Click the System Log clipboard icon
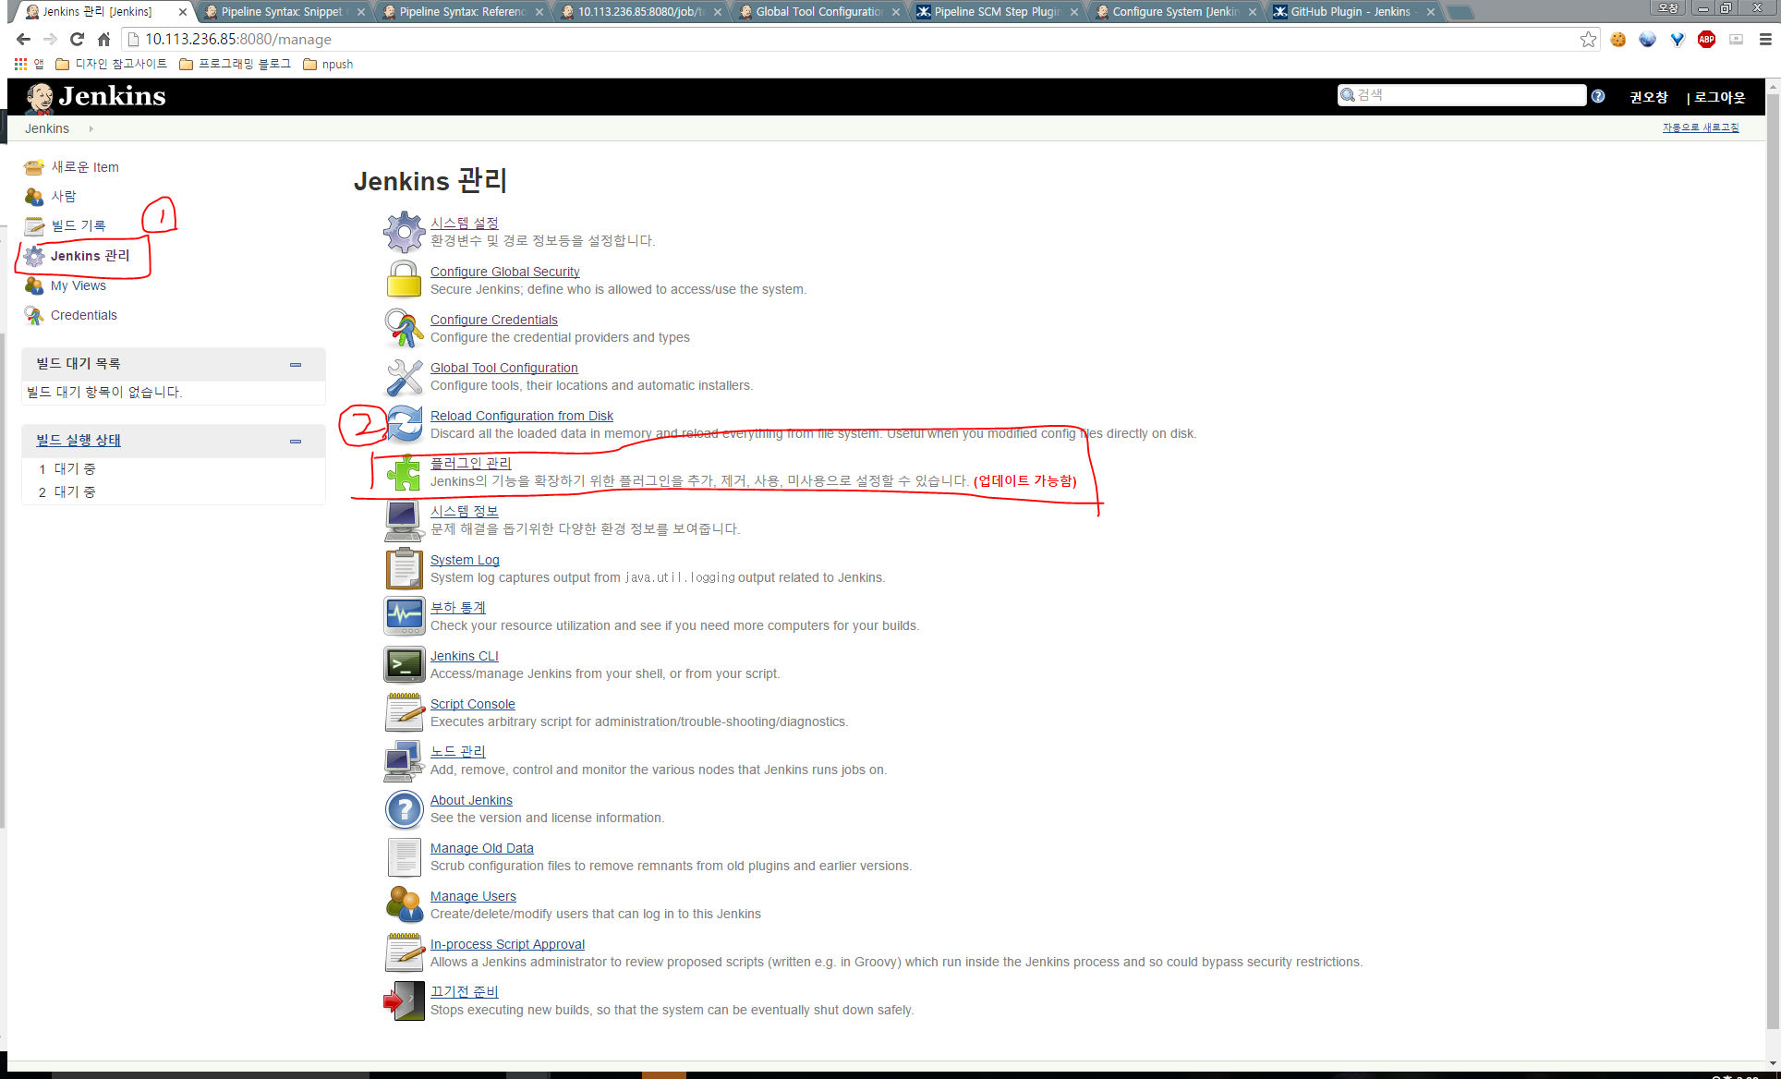1781x1079 pixels. coord(404,569)
